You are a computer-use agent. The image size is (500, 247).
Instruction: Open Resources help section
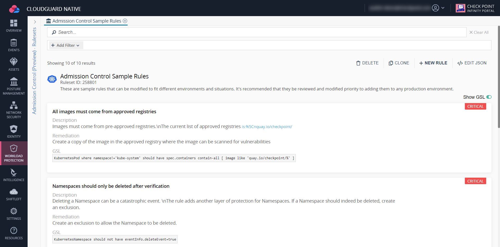14,233
